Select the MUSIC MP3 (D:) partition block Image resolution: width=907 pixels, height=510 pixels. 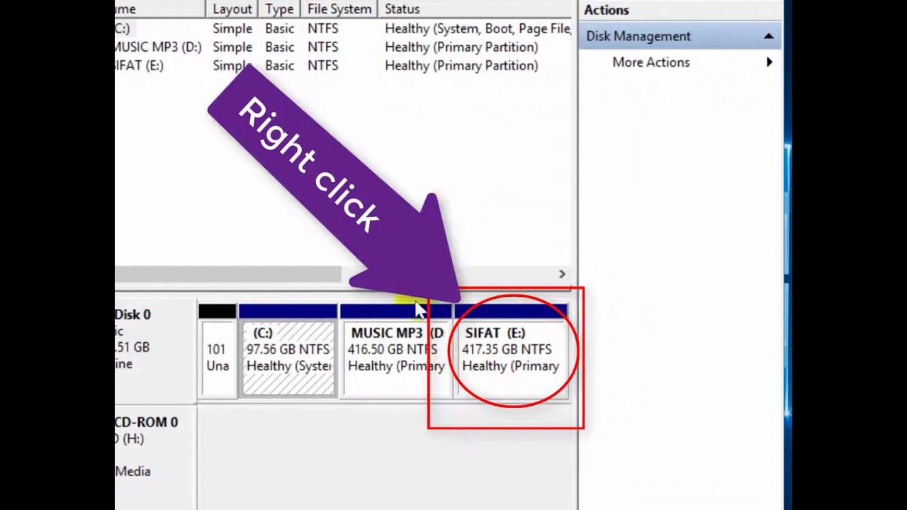pyautogui.click(x=395, y=351)
